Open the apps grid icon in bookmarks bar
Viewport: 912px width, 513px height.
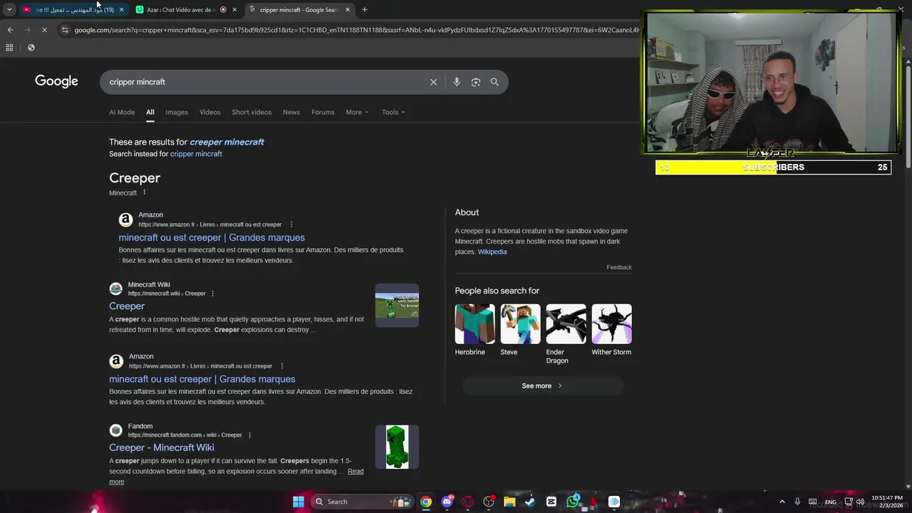pos(9,48)
